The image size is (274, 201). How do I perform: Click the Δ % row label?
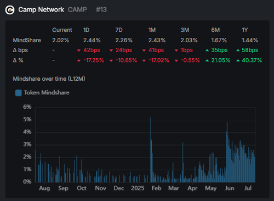18,60
